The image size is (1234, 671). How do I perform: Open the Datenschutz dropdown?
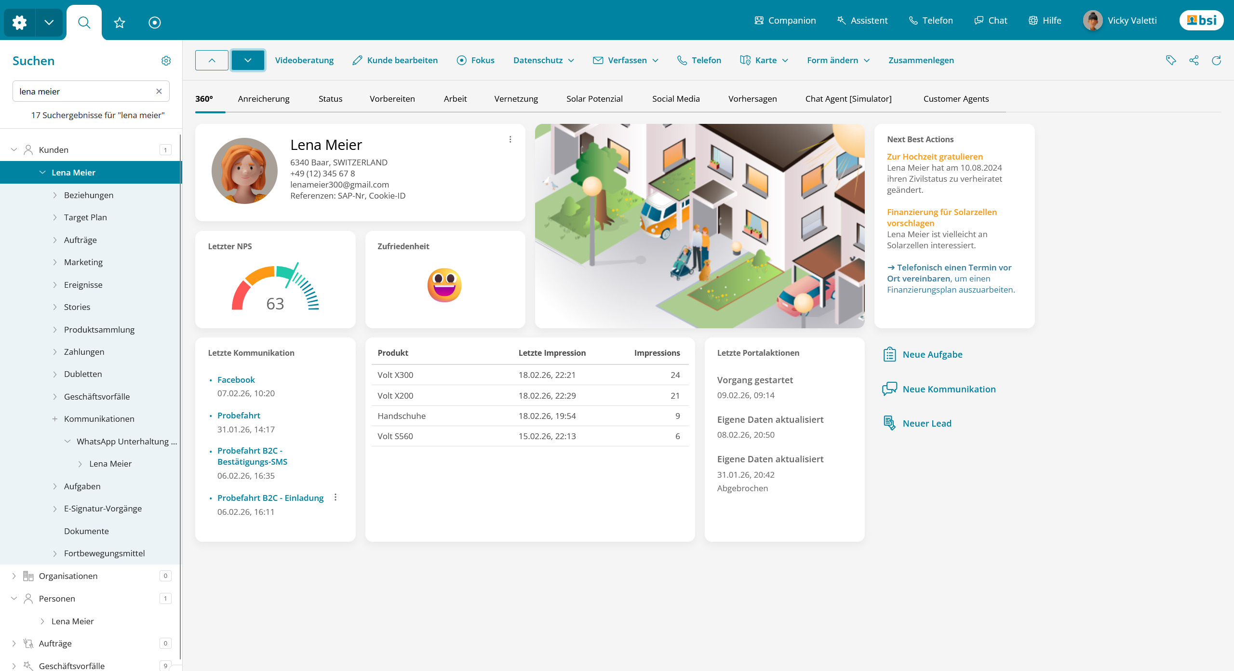click(x=544, y=60)
